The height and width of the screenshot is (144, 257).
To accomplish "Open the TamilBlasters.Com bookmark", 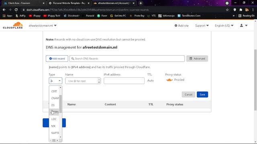I will point(189,16).
